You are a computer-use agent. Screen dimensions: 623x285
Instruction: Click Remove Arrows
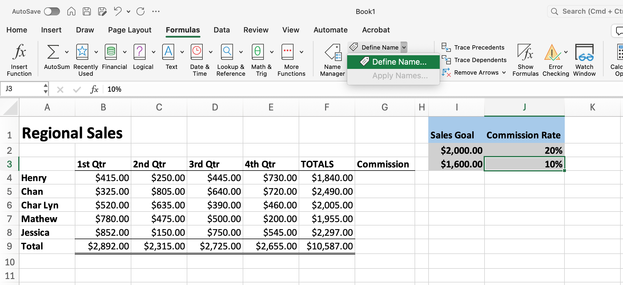pos(470,72)
